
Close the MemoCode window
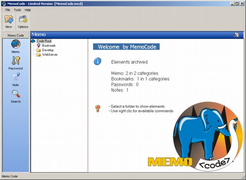pos(242,4)
